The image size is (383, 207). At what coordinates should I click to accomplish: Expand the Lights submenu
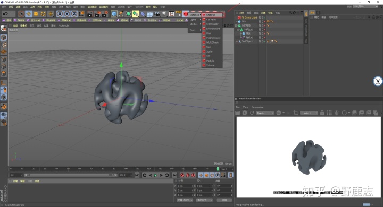[x=195, y=20]
